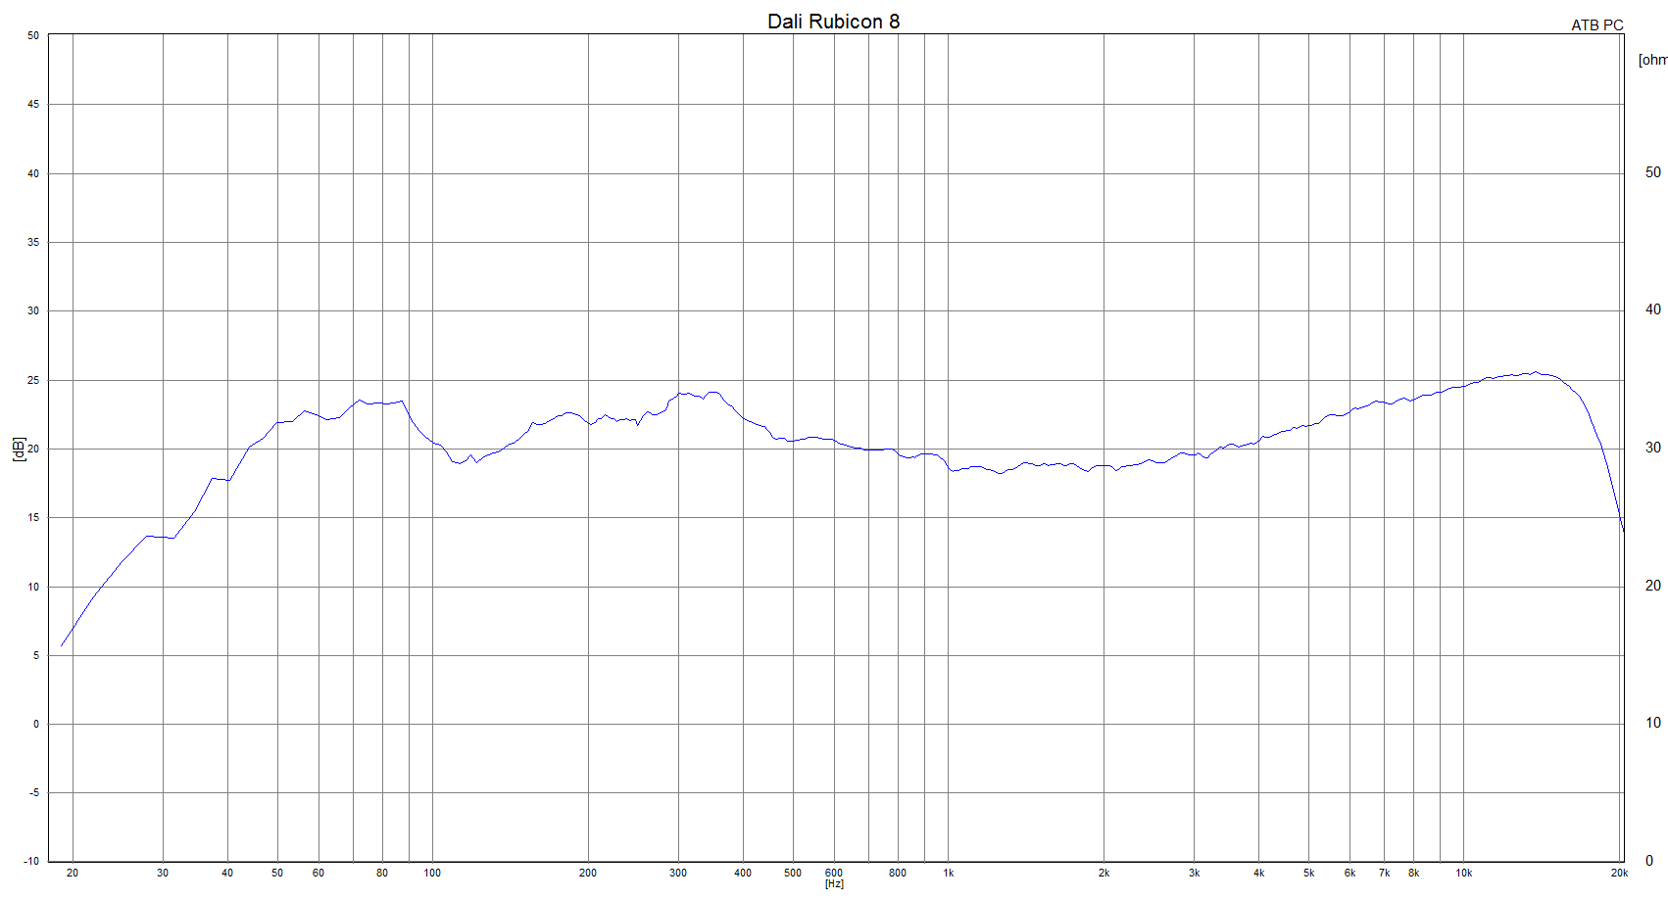Click the 200 frequency label
Image resolution: width=1668 pixels, height=900 pixels.
(588, 873)
